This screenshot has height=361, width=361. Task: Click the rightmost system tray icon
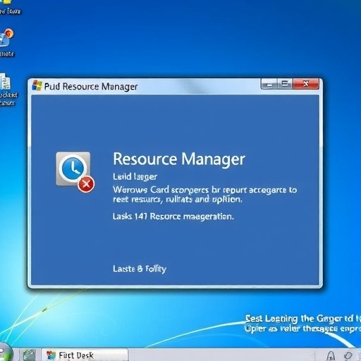[348, 355]
